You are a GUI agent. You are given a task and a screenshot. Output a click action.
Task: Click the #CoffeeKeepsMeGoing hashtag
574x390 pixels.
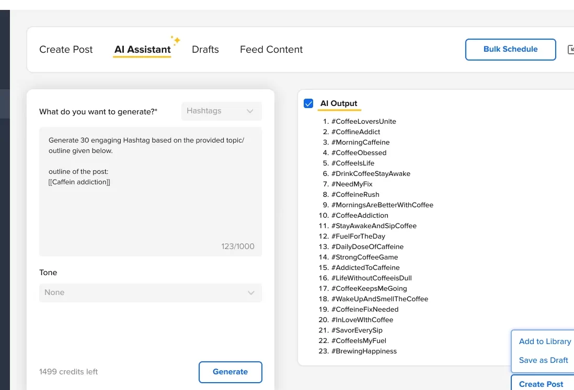tap(369, 288)
